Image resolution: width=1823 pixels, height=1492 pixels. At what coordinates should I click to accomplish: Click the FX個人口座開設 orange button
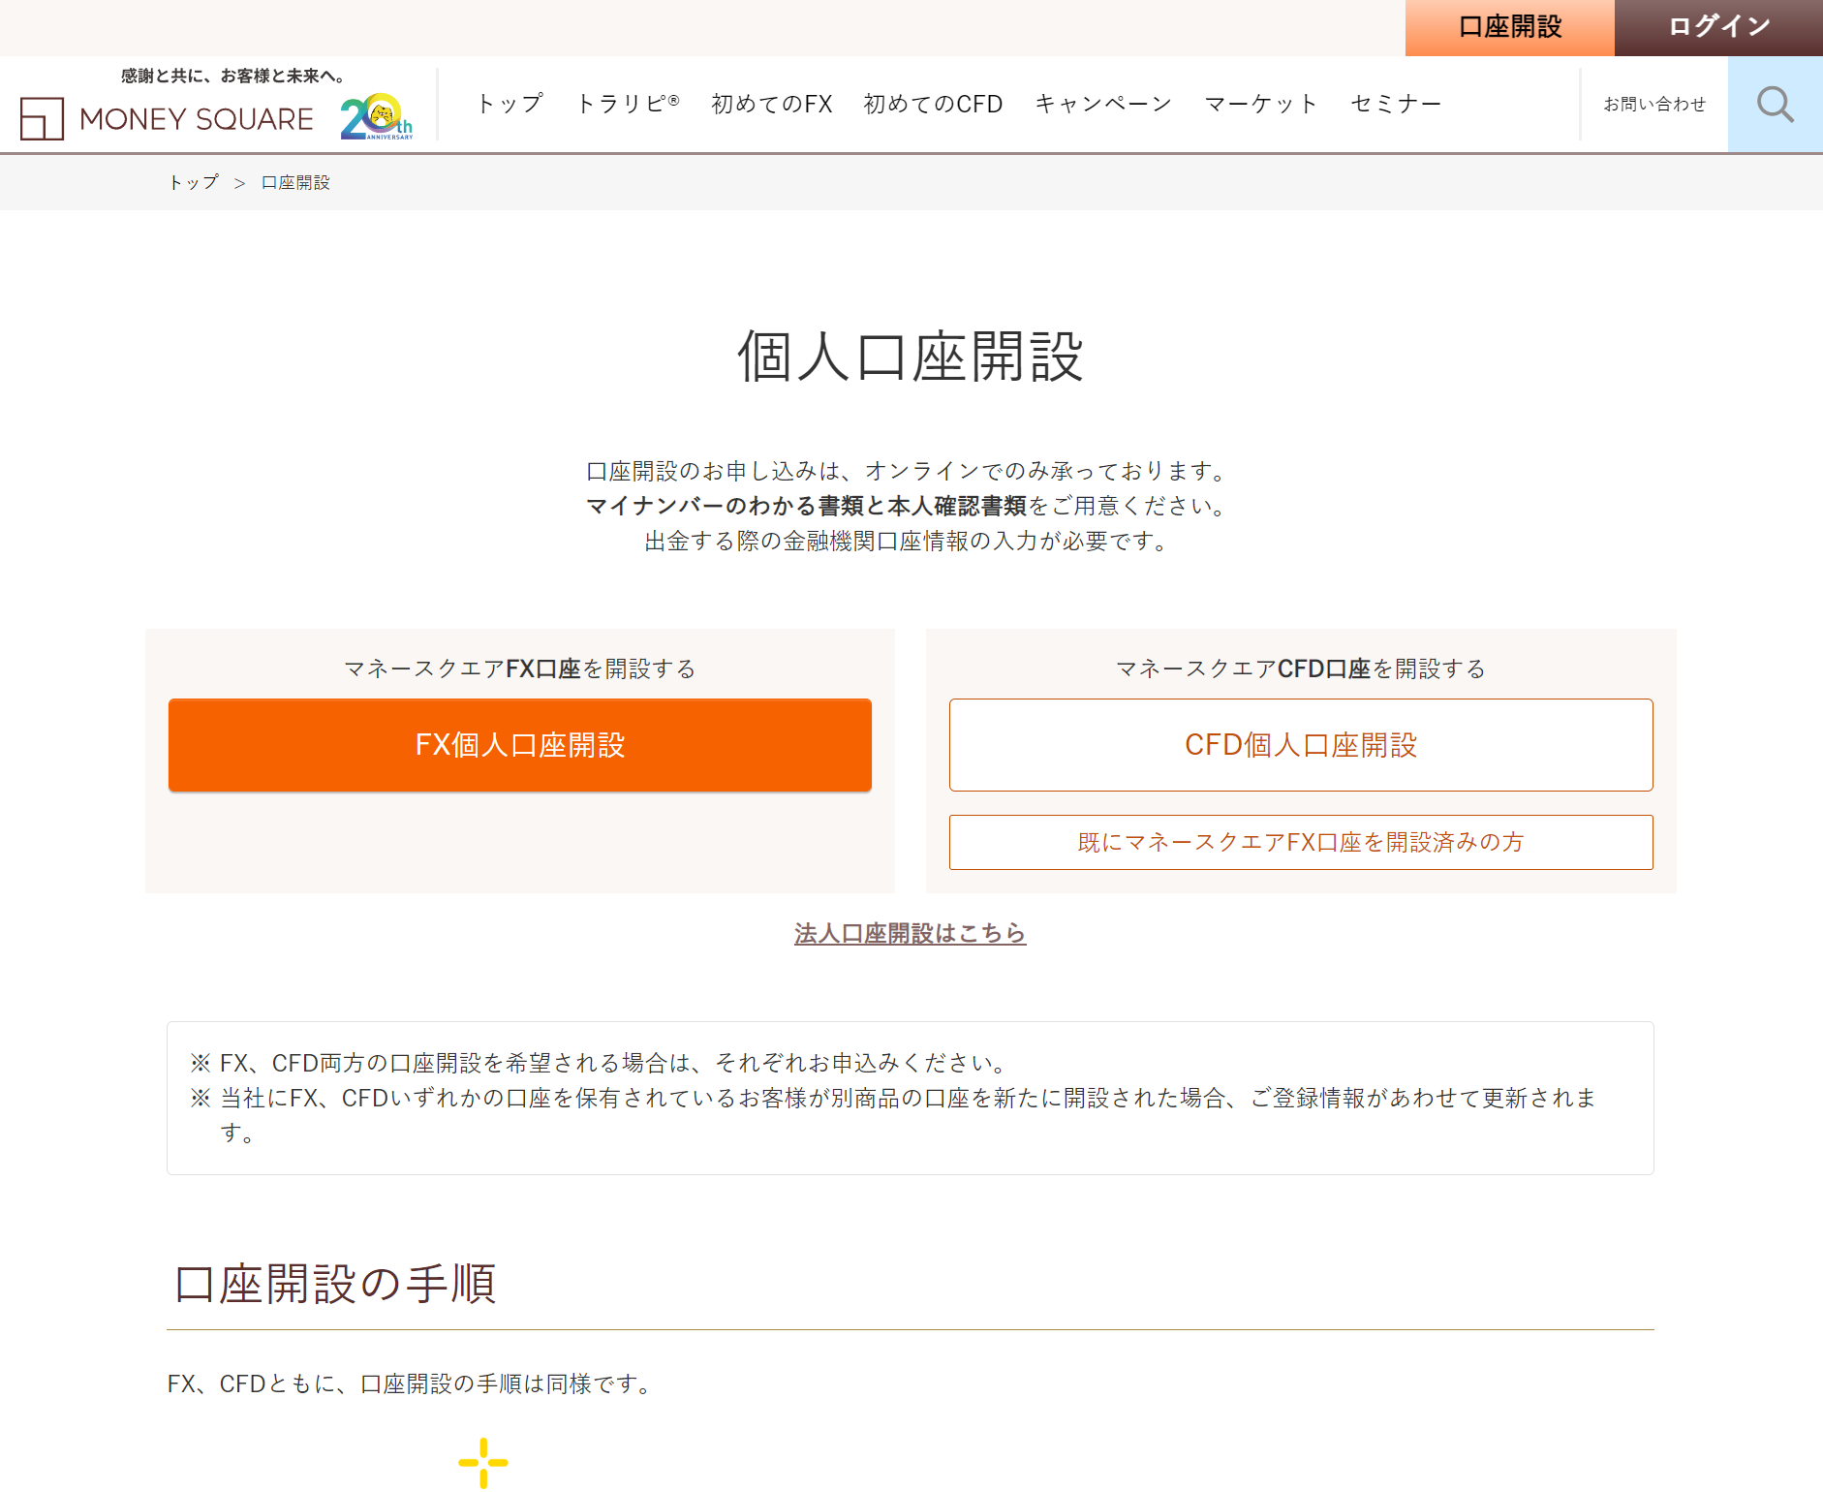click(520, 745)
